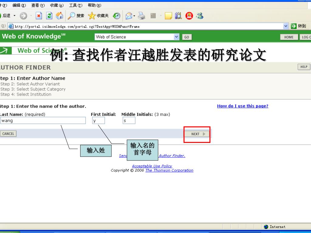This screenshot has width=311, height=233.
Task: Open the Search magnifier toolbar button
Action: (x=76, y=16)
